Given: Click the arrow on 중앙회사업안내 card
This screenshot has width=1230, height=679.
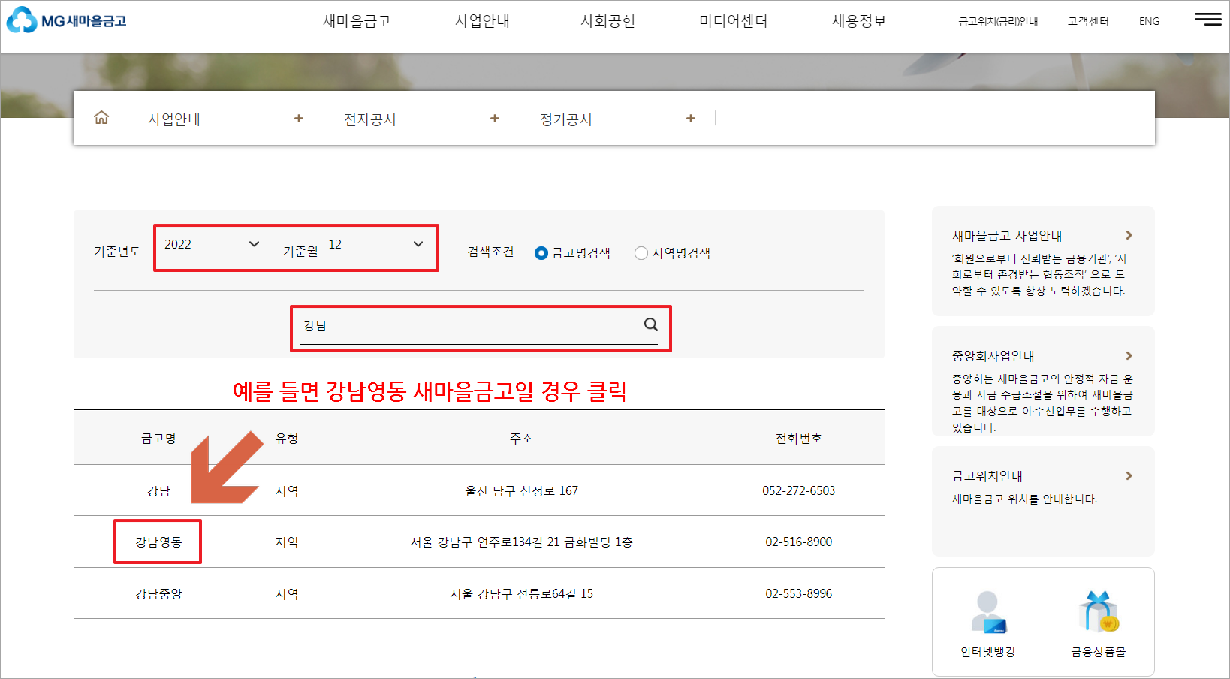Looking at the screenshot, I should point(1129,355).
